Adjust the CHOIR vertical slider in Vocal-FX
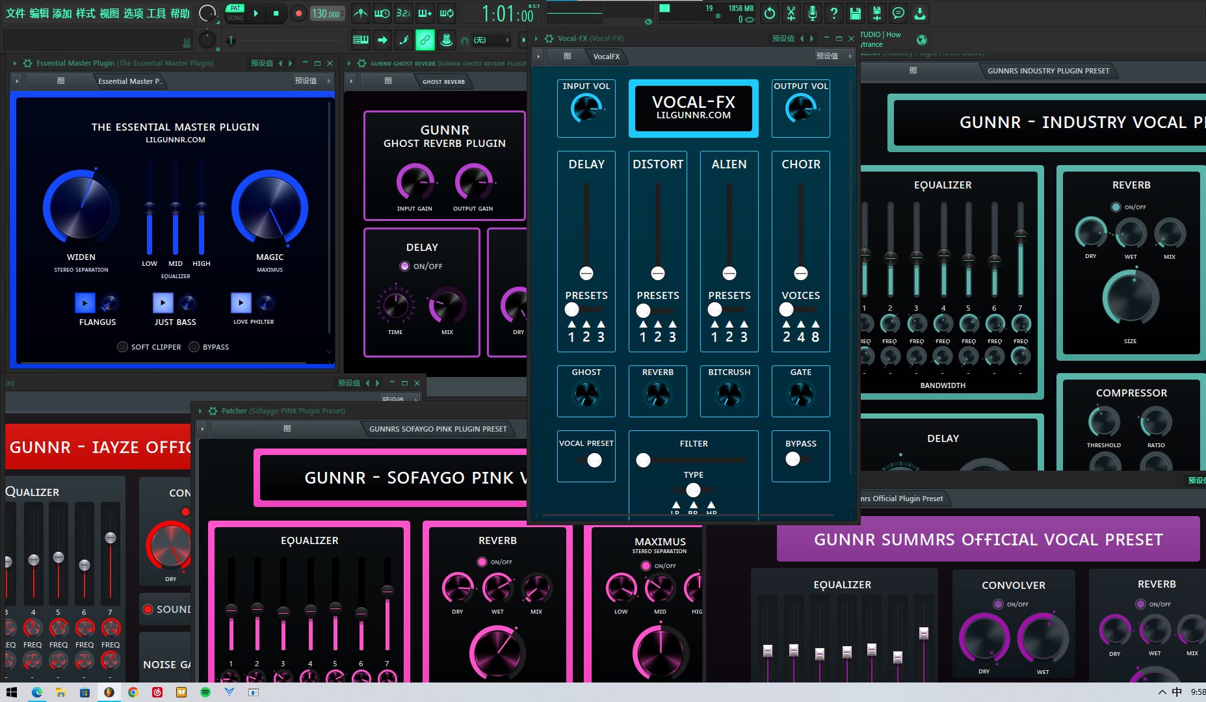Viewport: 1206px width, 702px height. (801, 231)
